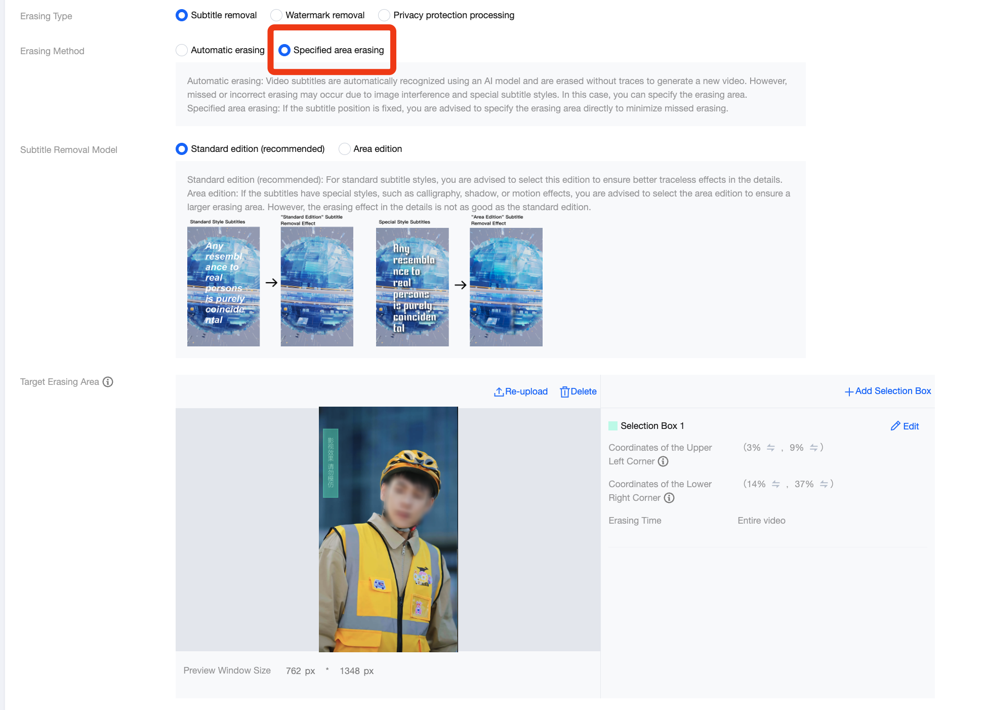The width and height of the screenshot is (986, 710).
Task: Select Watermark removal erasing type
Action: click(276, 15)
